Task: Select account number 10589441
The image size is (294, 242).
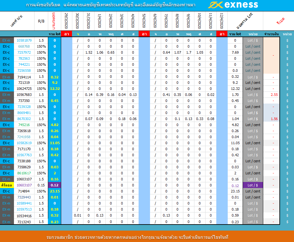Action: coord(24,203)
